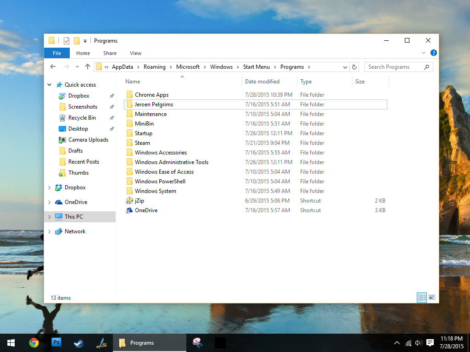470x352 pixels.
Task: Refresh the Programs folder
Action: pos(354,67)
